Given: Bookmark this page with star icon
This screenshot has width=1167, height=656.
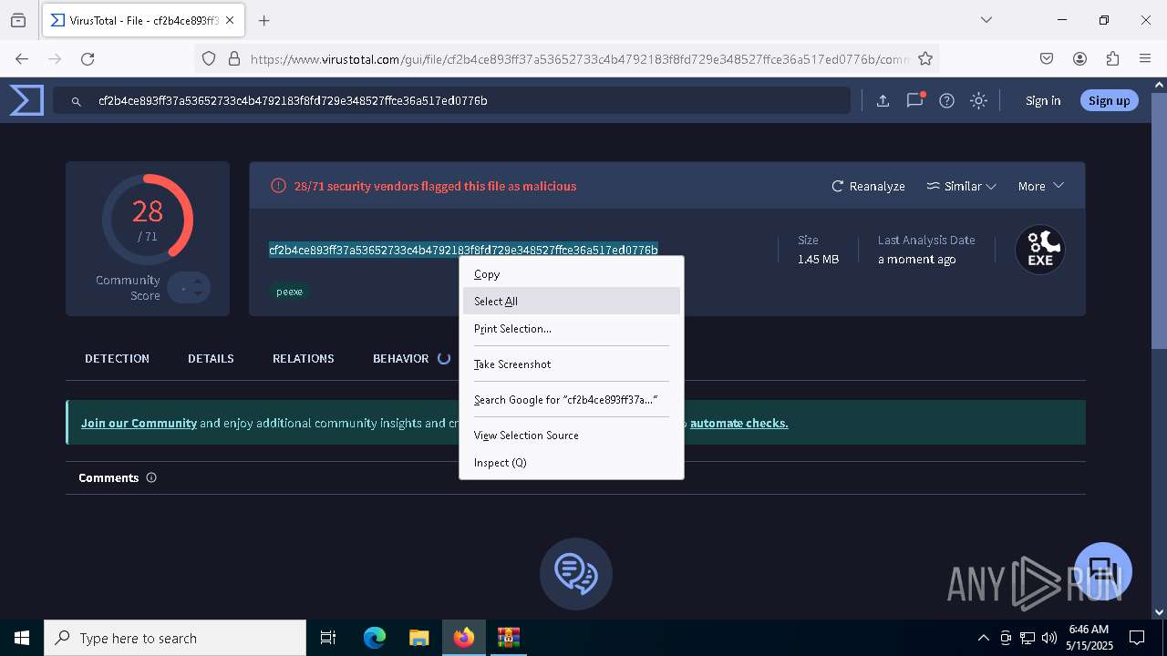Looking at the screenshot, I should pos(925,58).
